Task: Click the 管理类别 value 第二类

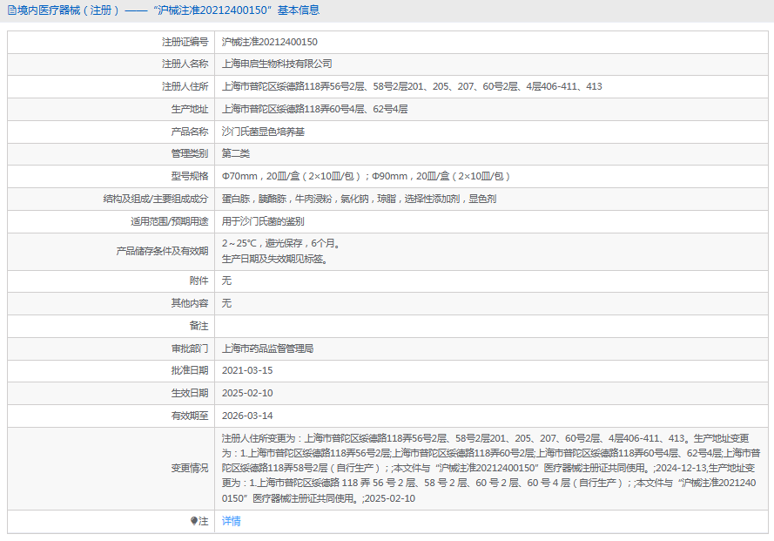Action: pyautogui.click(x=235, y=153)
